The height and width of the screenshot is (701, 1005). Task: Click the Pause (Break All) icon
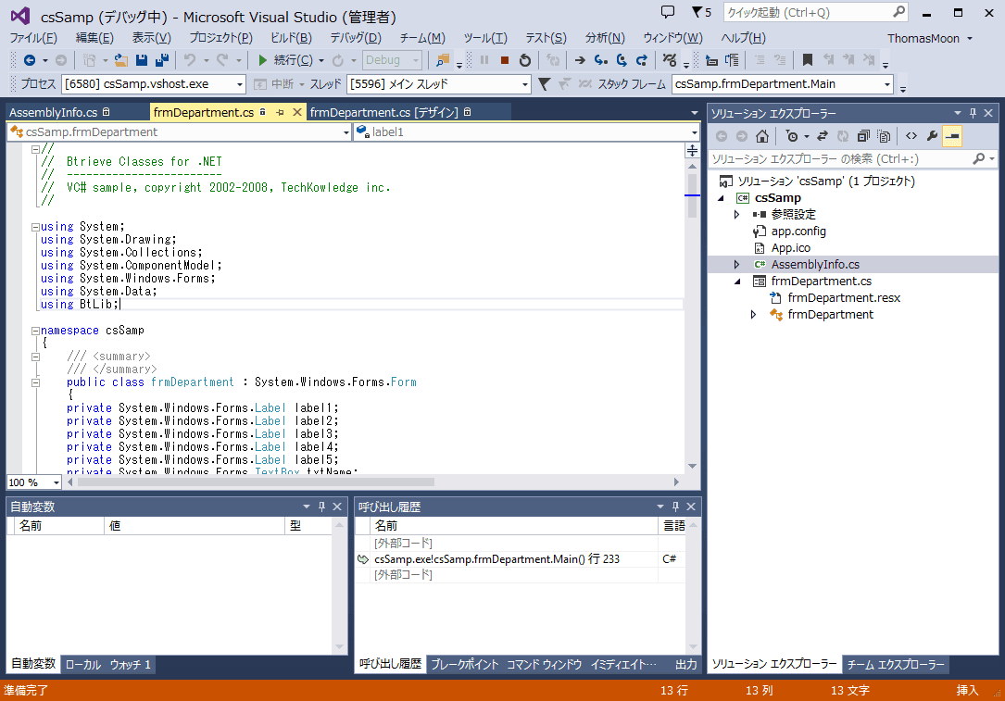pyautogui.click(x=484, y=60)
